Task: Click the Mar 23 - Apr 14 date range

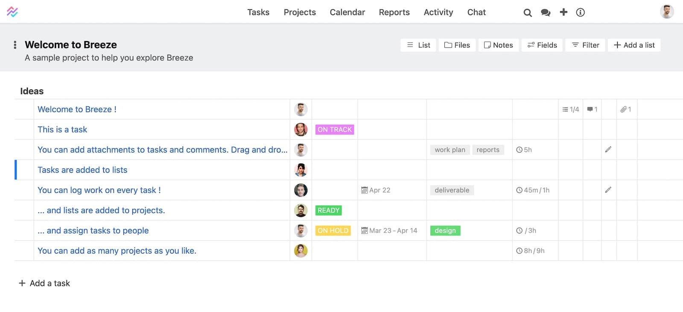Action: 389,231
